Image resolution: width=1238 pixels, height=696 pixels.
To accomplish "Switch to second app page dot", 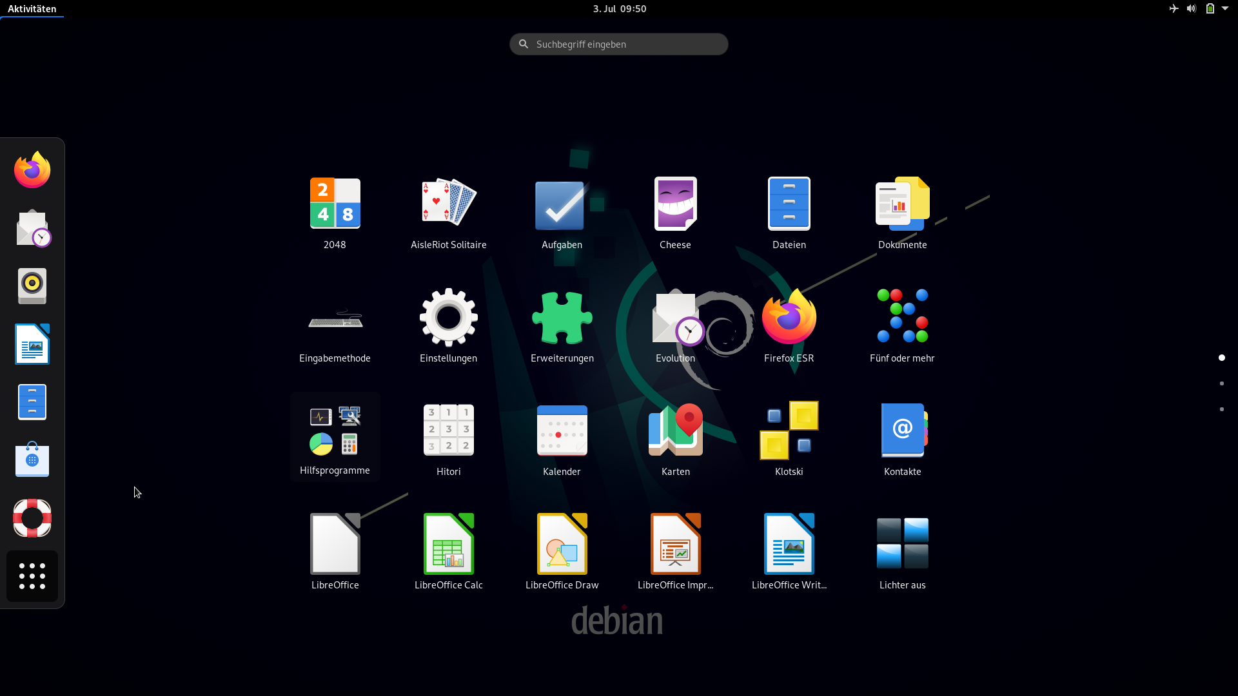I will [x=1222, y=383].
